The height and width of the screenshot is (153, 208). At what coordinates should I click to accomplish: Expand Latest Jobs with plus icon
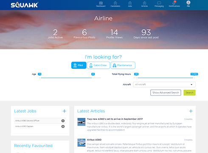65,111
